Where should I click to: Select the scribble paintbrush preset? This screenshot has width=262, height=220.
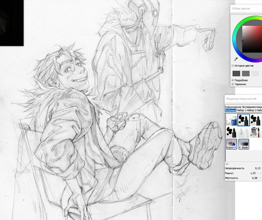256,132
